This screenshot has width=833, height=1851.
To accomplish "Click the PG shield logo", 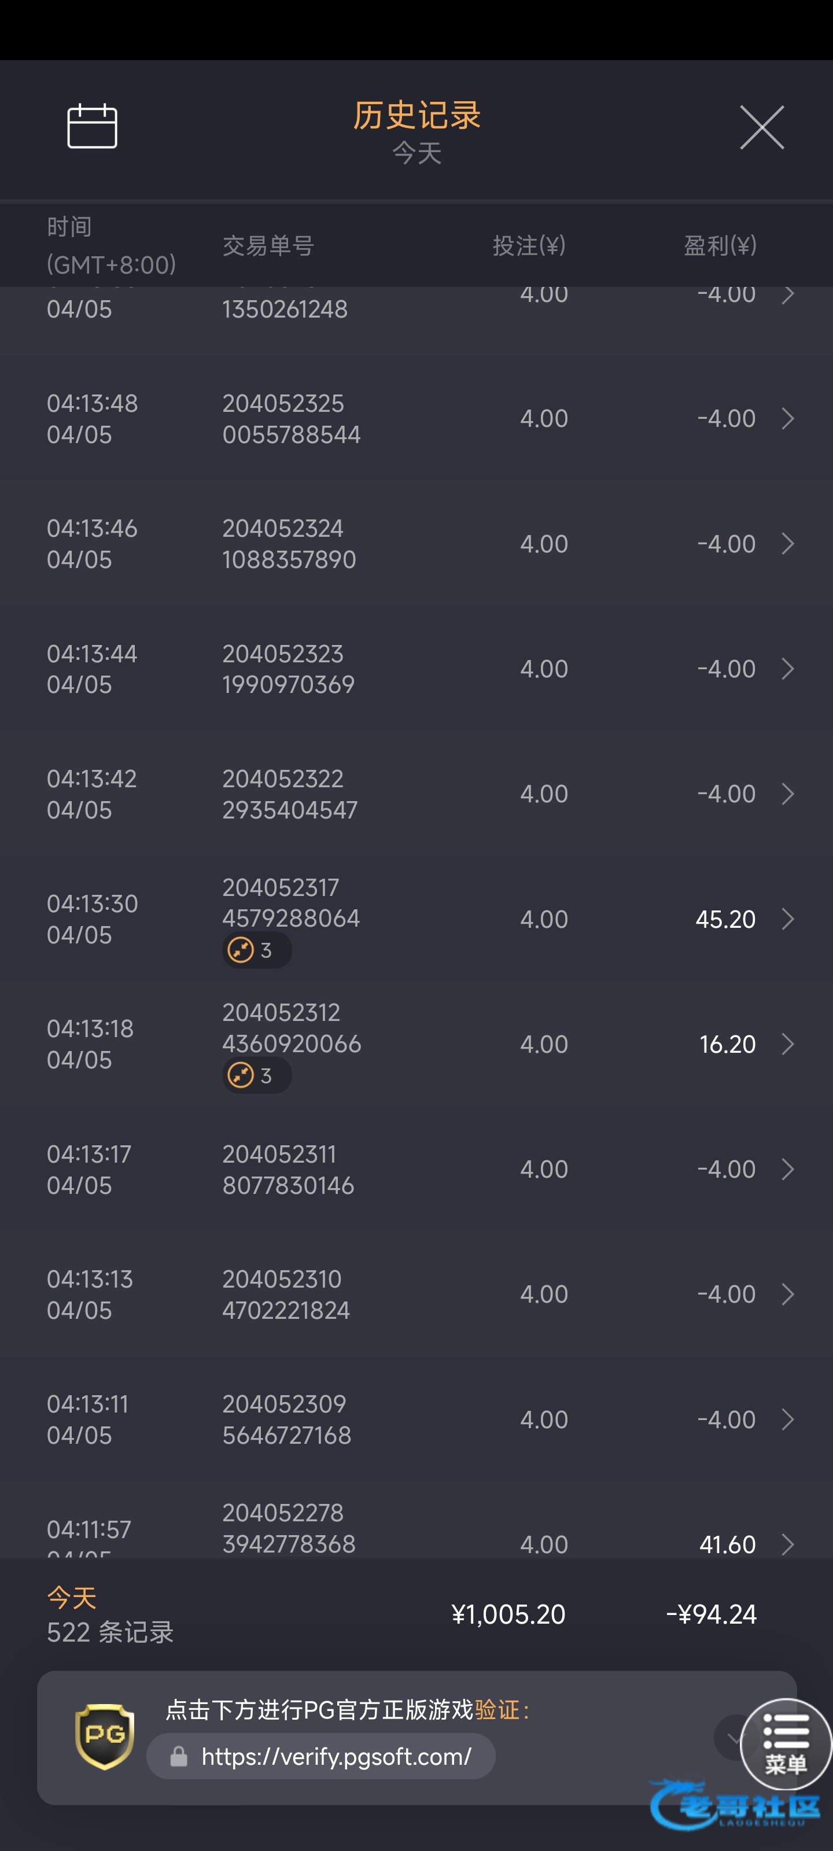I will 105,1736.
